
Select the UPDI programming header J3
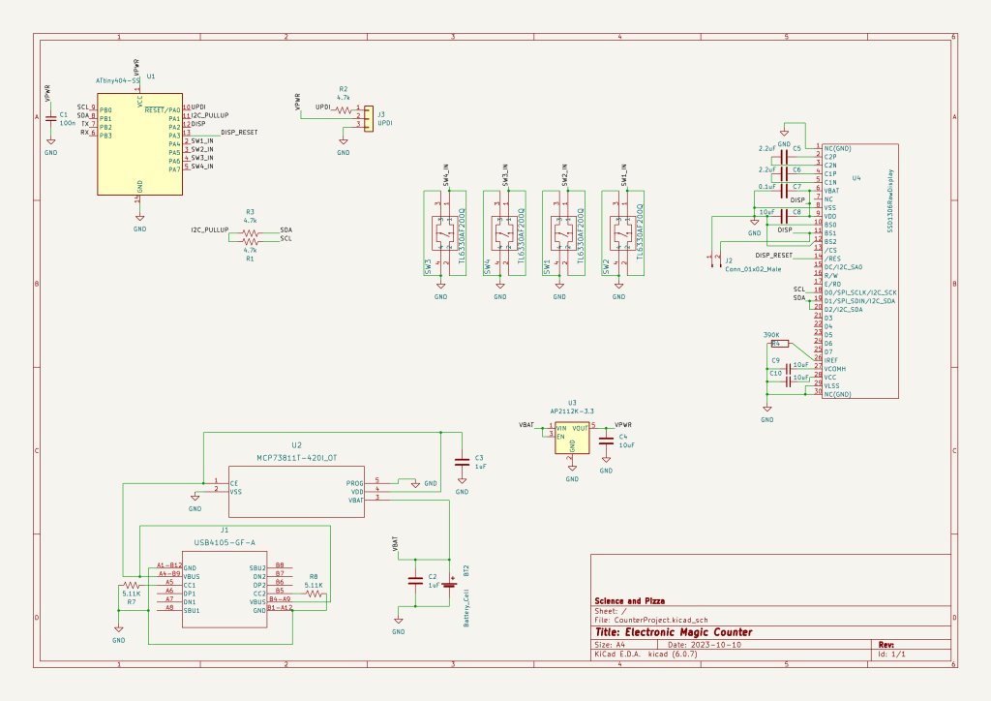[371, 116]
